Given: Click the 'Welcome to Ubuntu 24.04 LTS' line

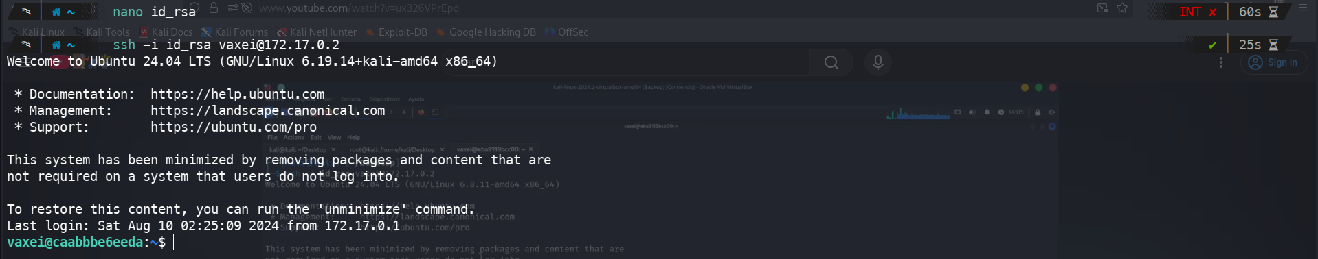Looking at the screenshot, I should tap(252, 61).
